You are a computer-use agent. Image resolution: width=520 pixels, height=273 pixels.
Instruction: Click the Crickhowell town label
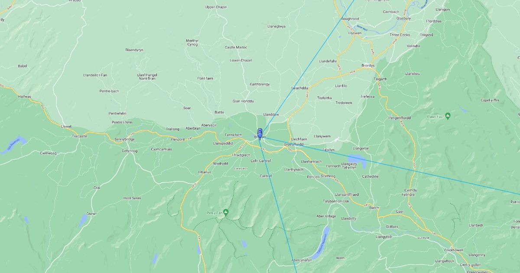[x=453, y=250]
